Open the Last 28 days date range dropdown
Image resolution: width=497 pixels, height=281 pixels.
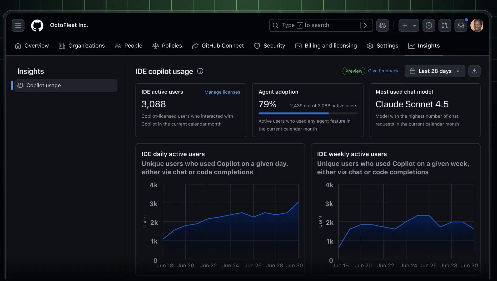click(435, 71)
